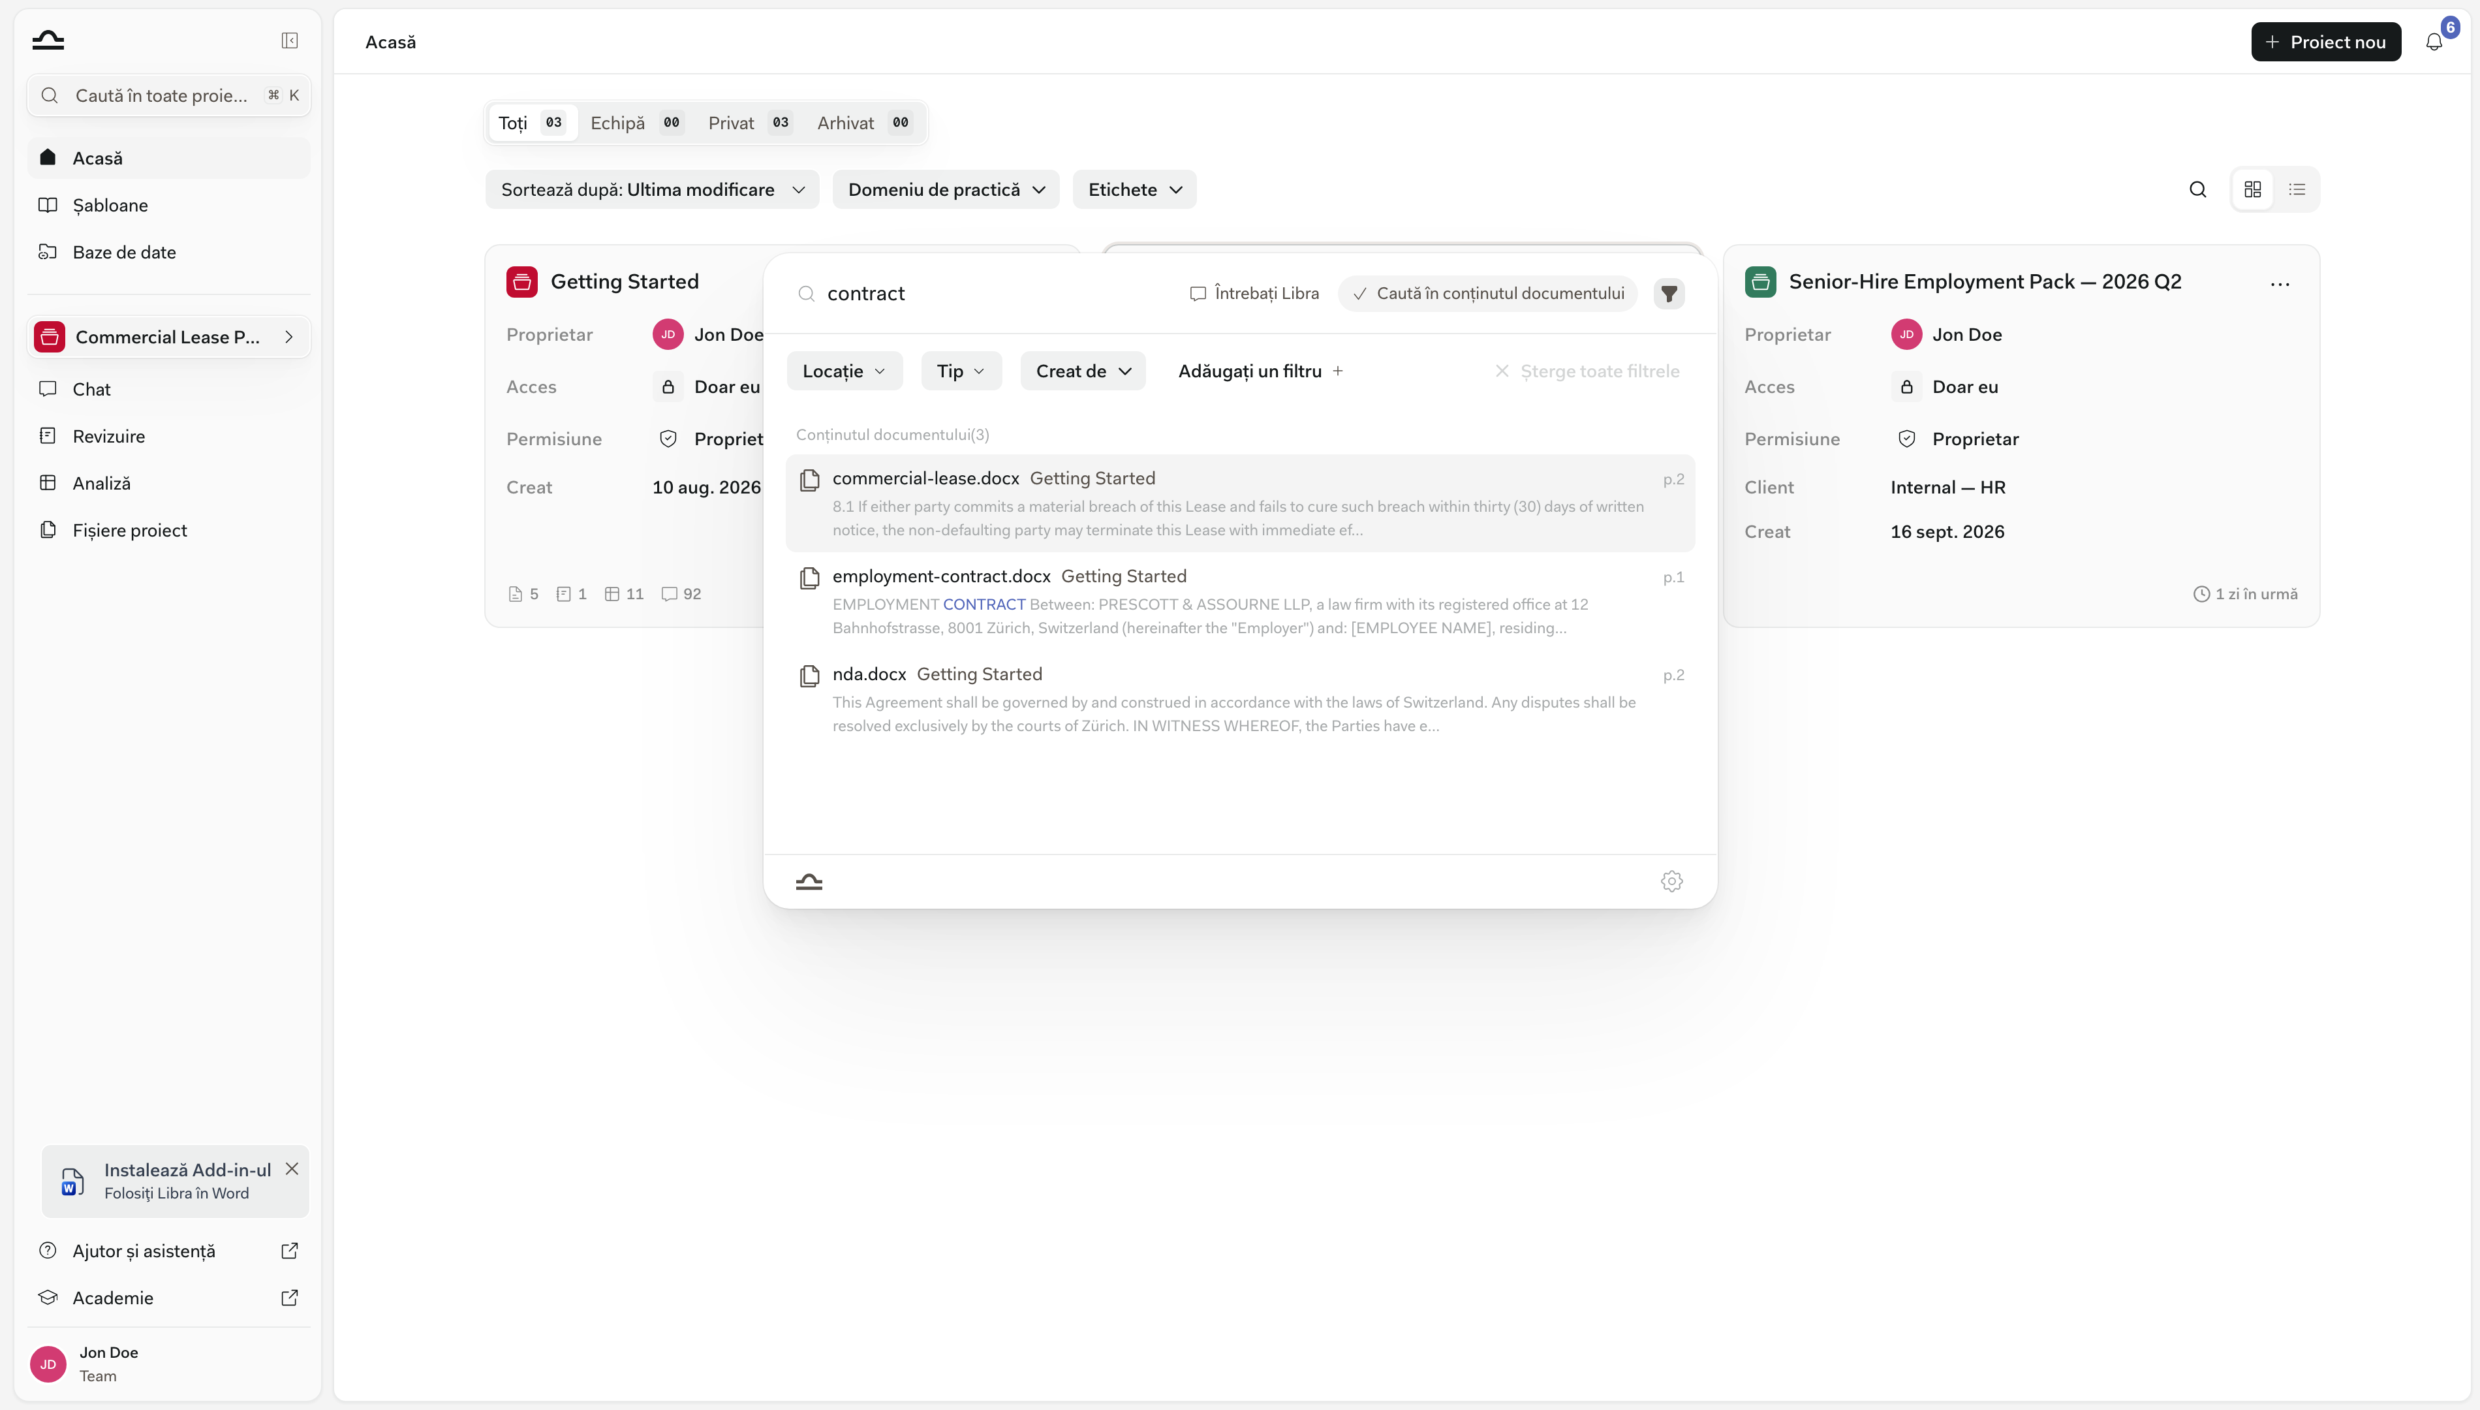
Task: Open Baze de date in sidebar
Action: point(168,252)
